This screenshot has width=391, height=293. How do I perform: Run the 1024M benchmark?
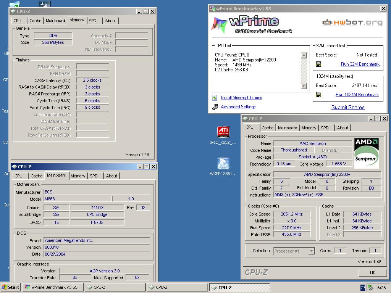tap(357, 95)
